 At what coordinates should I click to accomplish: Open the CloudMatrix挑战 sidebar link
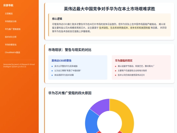pos(12,52)
